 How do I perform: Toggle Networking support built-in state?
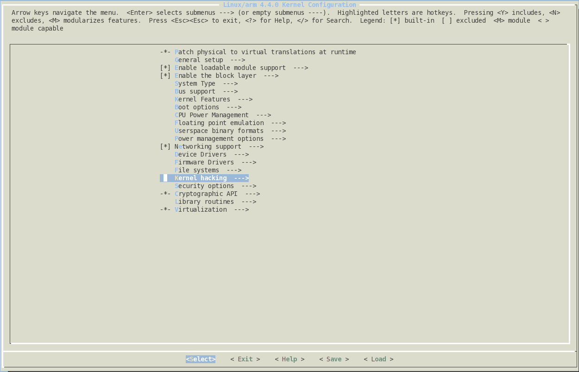pos(208,146)
